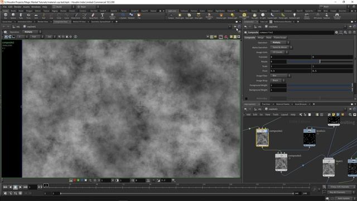Adjust the Foreground Weight slider
Screen dimensions: 357x201
click(320, 85)
